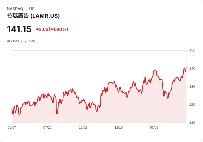Click the 130 price axis label
The image size is (203, 142).
[x=192, y=87]
